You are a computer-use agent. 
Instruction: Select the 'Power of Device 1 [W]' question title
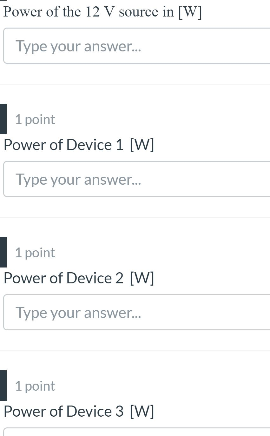pyautogui.click(x=79, y=145)
